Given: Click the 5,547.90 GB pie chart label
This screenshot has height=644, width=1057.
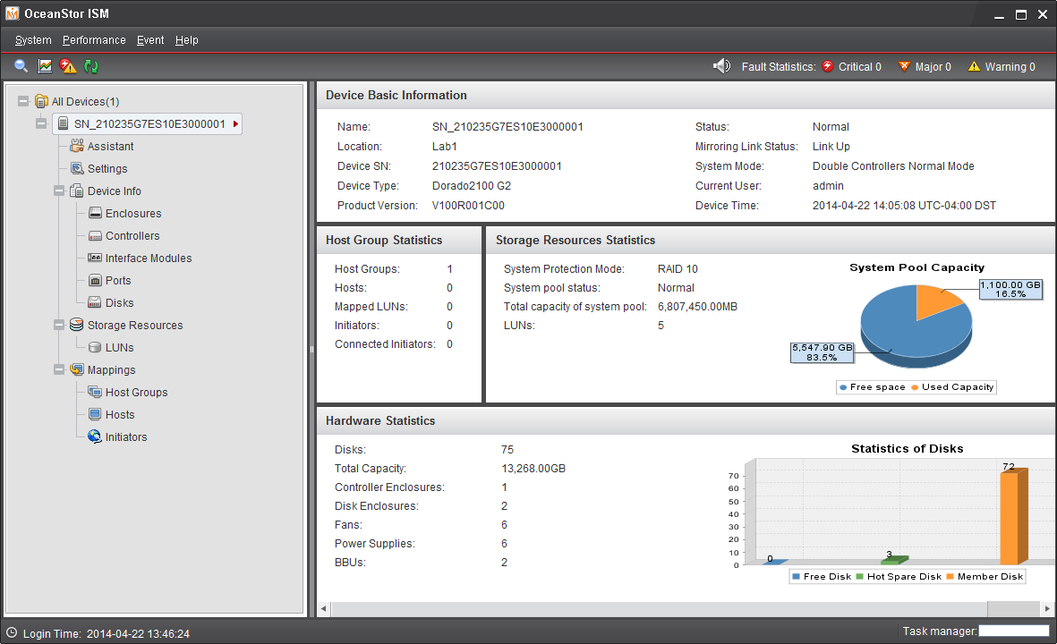Looking at the screenshot, I should click(x=822, y=352).
